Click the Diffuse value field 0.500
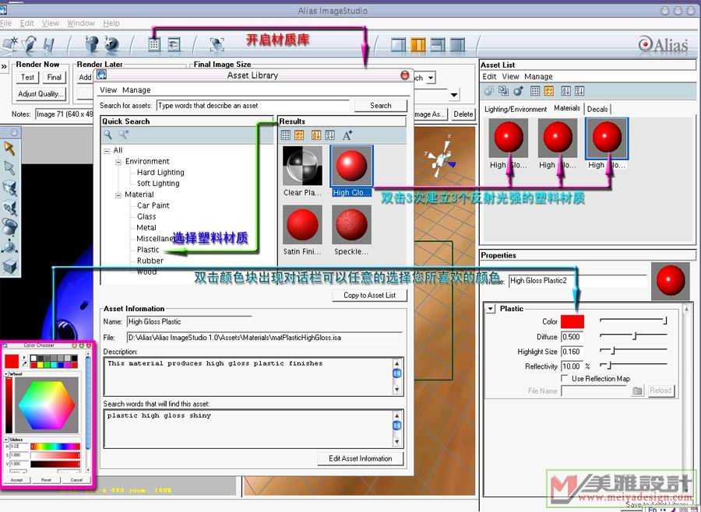Image resolution: width=701 pixels, height=512 pixels. [x=572, y=337]
